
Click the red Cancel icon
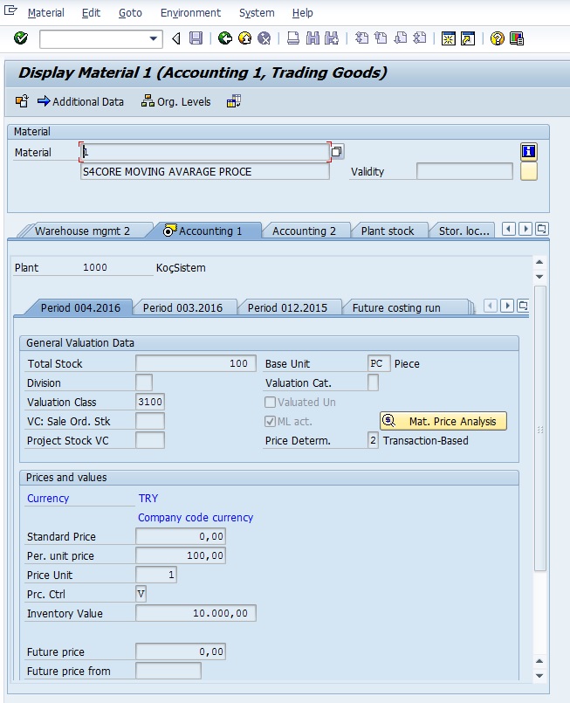pyautogui.click(x=264, y=38)
